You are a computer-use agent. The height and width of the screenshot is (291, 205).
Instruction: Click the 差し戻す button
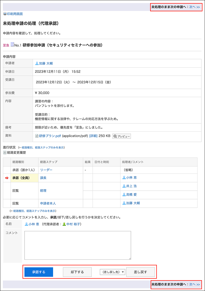tap(140, 272)
